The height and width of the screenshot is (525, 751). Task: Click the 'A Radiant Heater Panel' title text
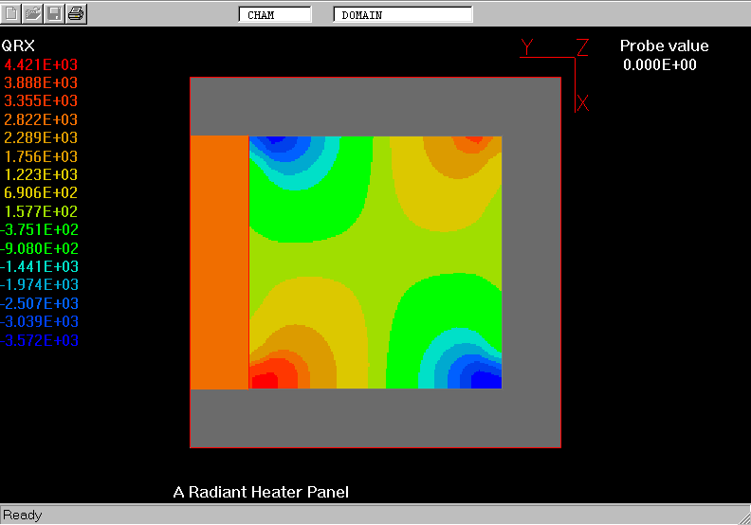pyautogui.click(x=261, y=492)
